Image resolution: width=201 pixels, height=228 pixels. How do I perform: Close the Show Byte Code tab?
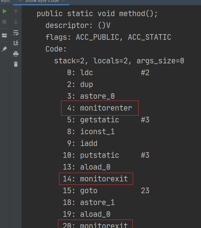coord(64,1)
